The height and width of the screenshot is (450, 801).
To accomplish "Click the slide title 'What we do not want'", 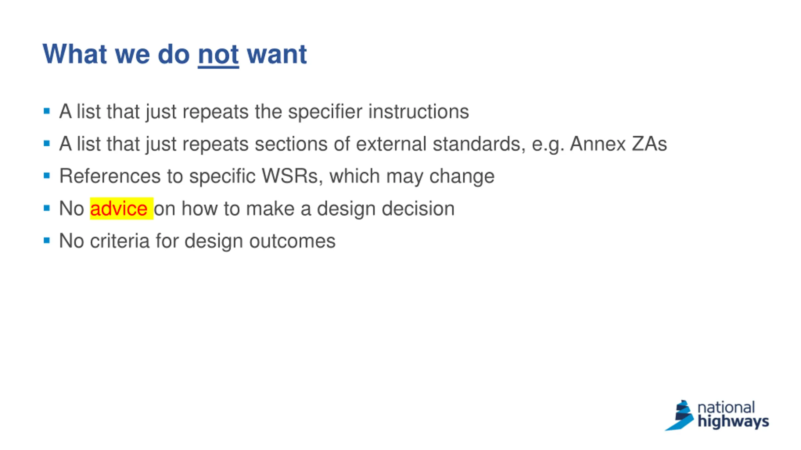I will pos(175,54).
